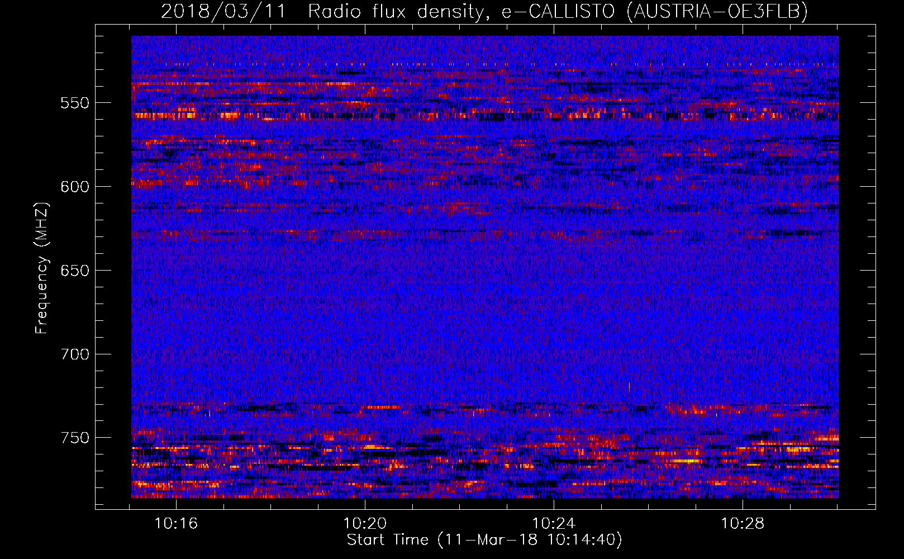Click the 10:24 time tick label

tap(554, 524)
